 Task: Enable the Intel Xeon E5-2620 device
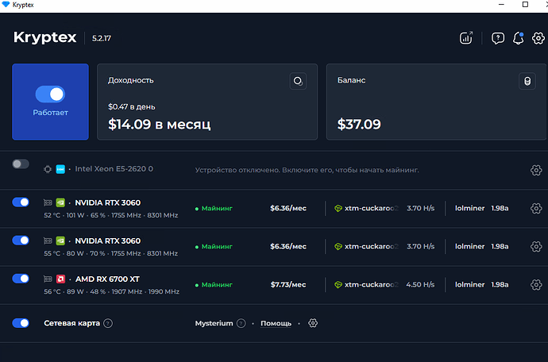coord(21,164)
